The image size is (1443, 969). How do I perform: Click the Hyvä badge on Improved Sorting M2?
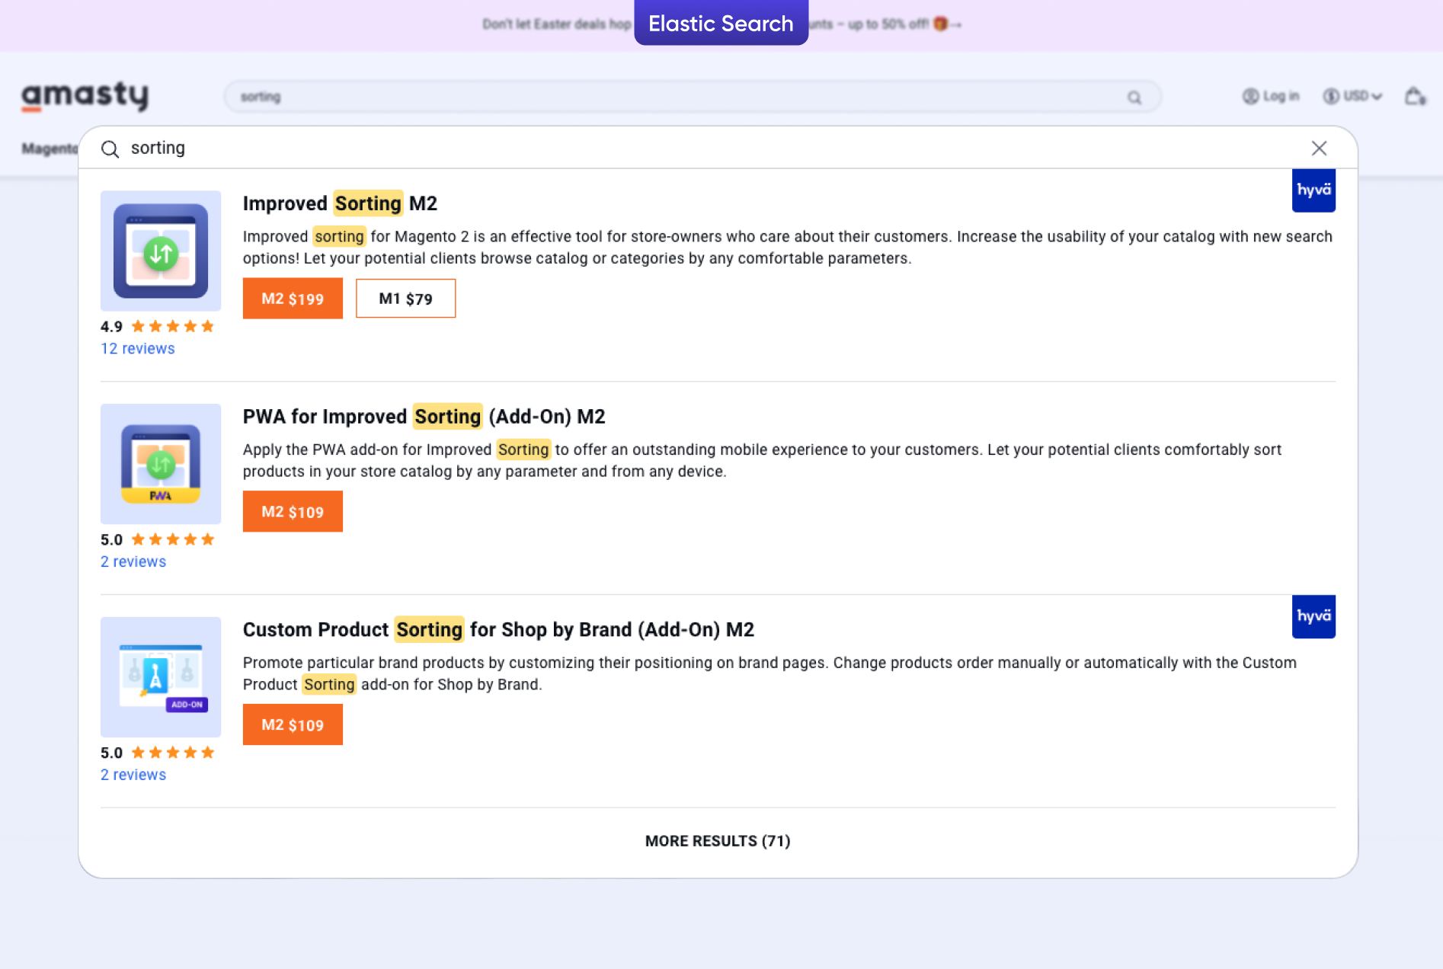pyautogui.click(x=1313, y=190)
